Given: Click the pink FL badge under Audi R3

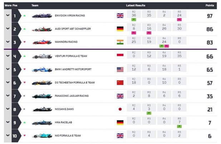Looking at the screenshot, I should [149, 33].
